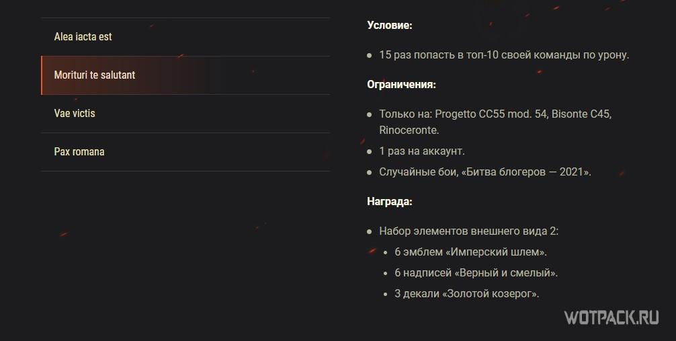This screenshot has width=676, height=341.
Task: Select the Morituri te salutant tab
Action: (95, 75)
